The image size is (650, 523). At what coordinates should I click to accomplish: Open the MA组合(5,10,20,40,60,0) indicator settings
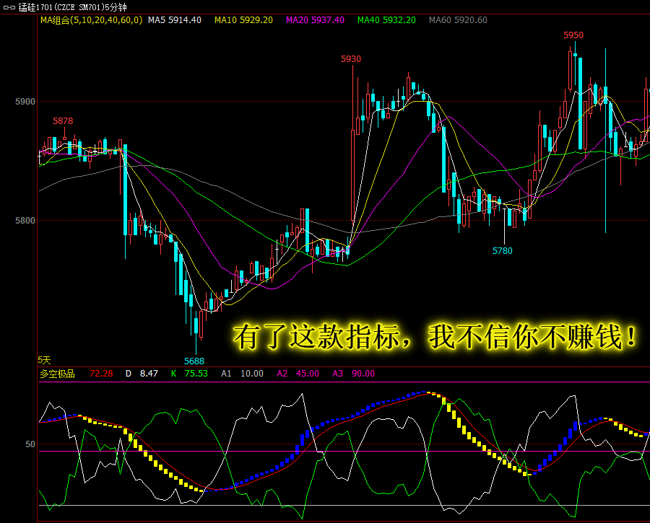tap(91, 20)
